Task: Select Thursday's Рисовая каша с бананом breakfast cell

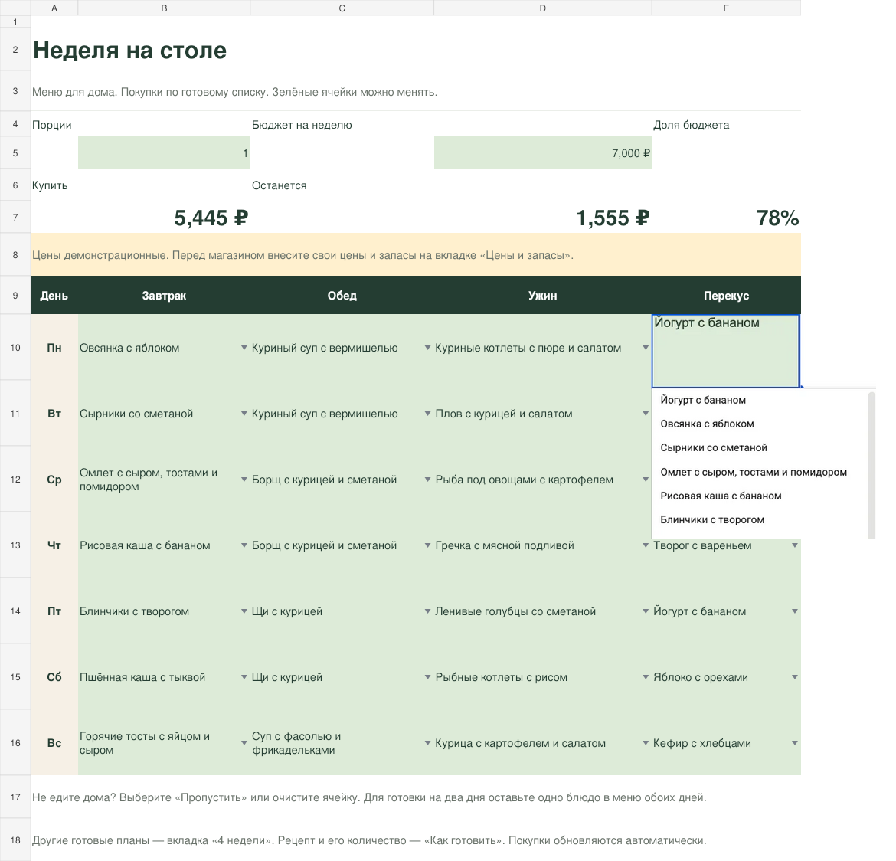Action: tap(164, 545)
